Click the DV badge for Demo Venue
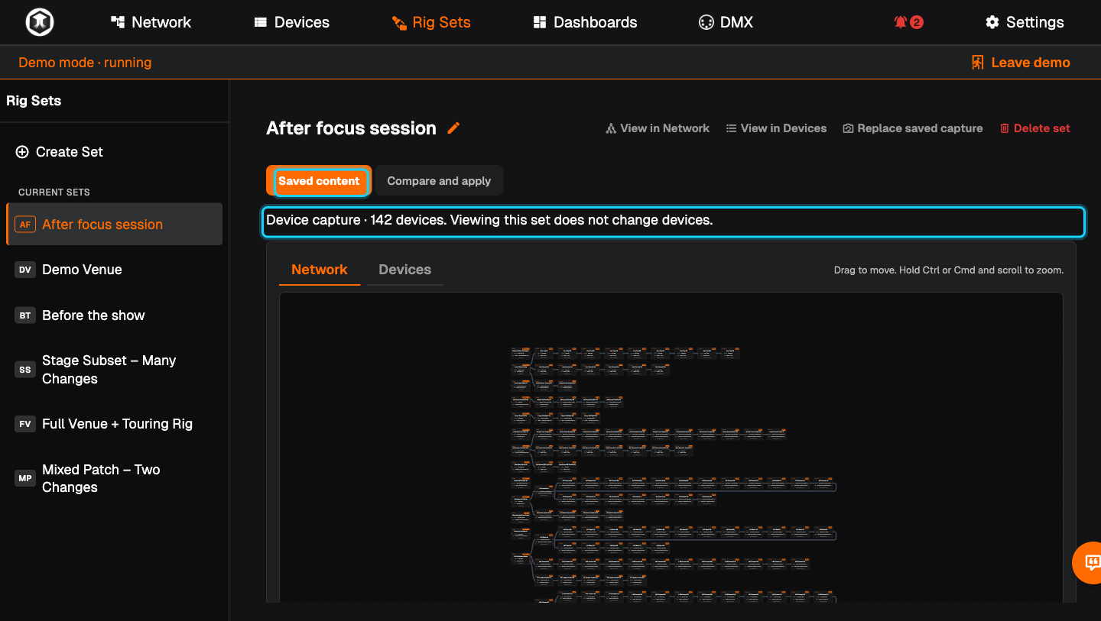Image resolution: width=1101 pixels, height=621 pixels. [25, 270]
